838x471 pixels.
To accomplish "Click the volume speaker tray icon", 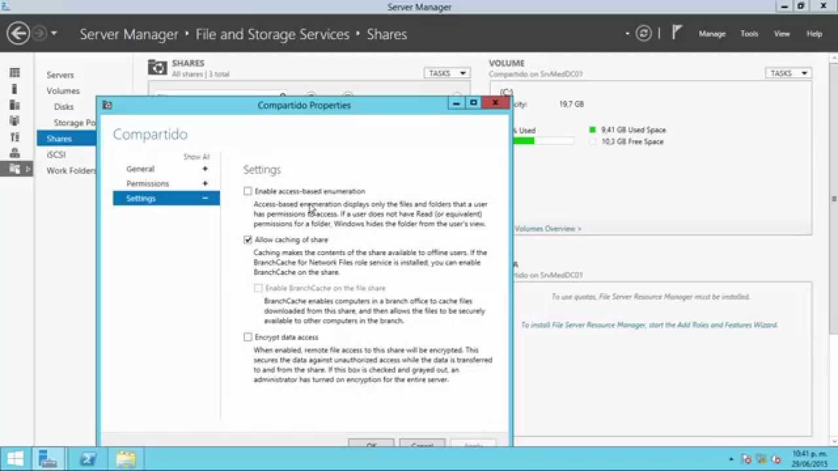I will point(776,460).
